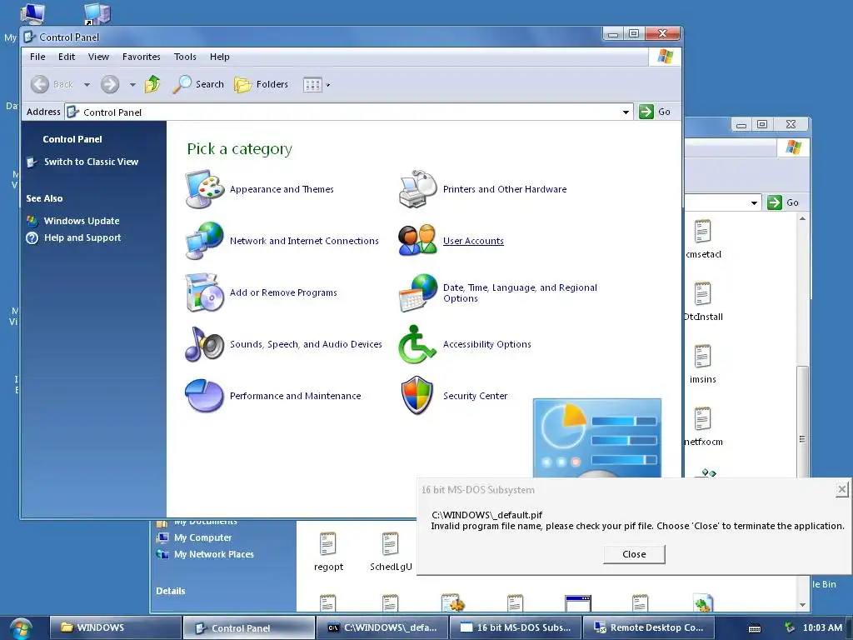
Task: Open the Tools menu
Action: tap(185, 57)
